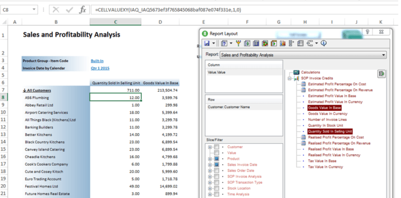This screenshot has width=401, height=198.
Task: Click icon beside Realised Profit Percentage On Cost
Action: coord(303,137)
